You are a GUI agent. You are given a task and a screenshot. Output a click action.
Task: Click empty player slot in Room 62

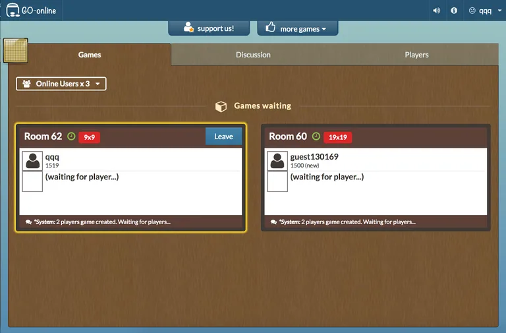(32, 181)
